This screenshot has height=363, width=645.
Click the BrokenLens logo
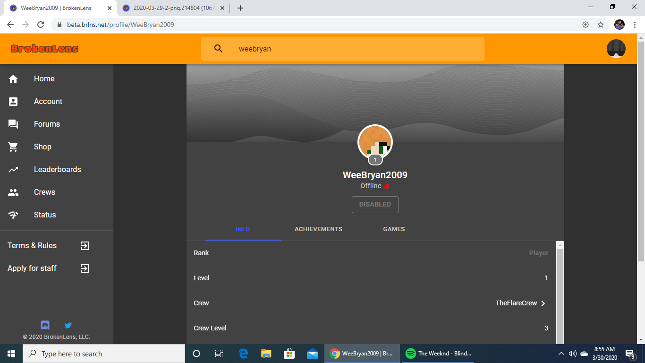pos(45,49)
